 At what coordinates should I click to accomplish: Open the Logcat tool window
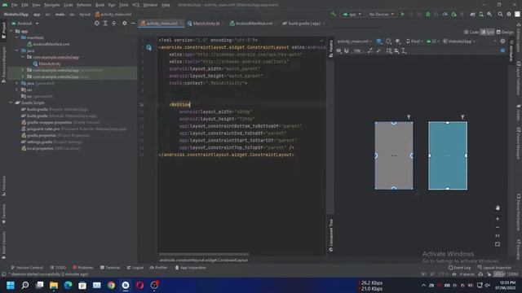135,268
